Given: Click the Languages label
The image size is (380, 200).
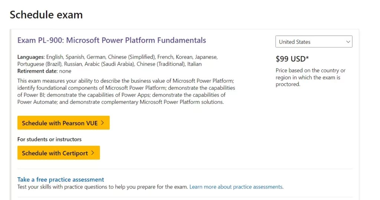Looking at the screenshot, I should pos(31,57).
